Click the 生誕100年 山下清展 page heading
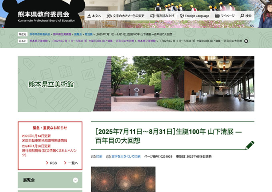Screen dimensions: 272x192 [x=168, y=136]
